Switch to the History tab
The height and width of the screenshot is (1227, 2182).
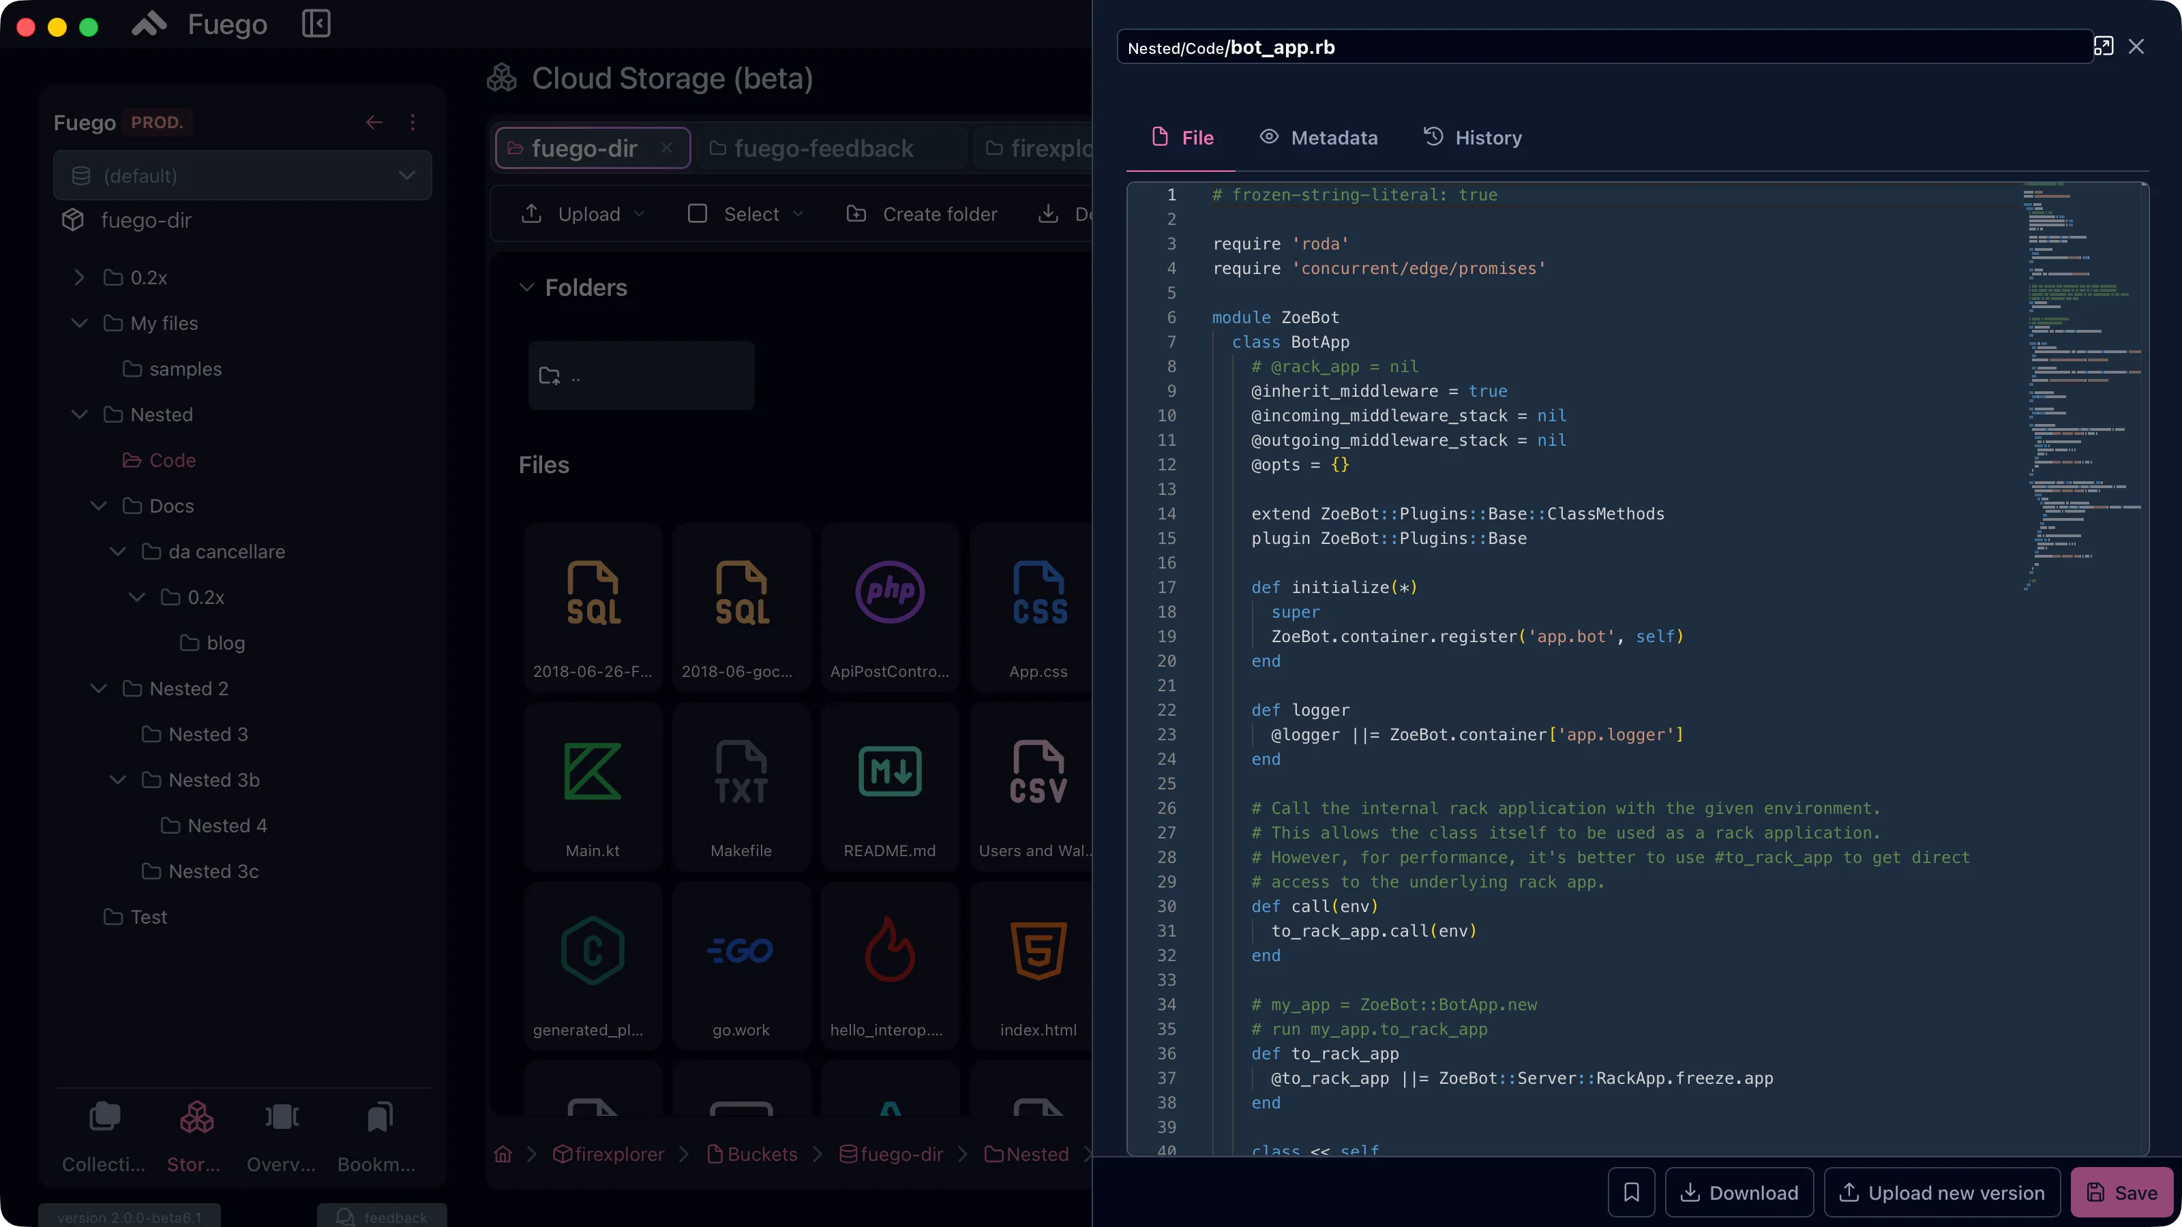pos(1472,138)
